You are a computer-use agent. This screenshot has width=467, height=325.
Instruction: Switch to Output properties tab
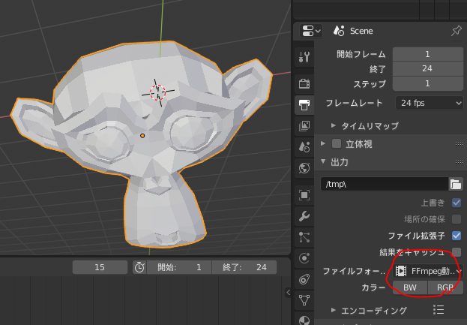pyautogui.click(x=304, y=104)
